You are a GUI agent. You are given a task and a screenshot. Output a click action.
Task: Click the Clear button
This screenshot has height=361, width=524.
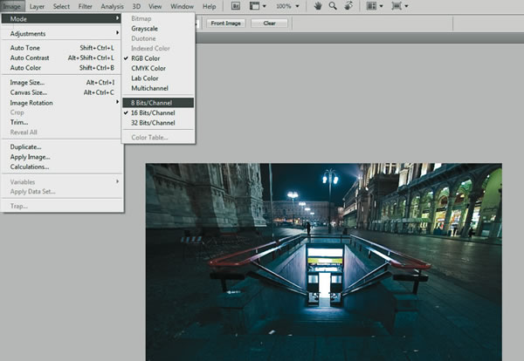coord(269,23)
